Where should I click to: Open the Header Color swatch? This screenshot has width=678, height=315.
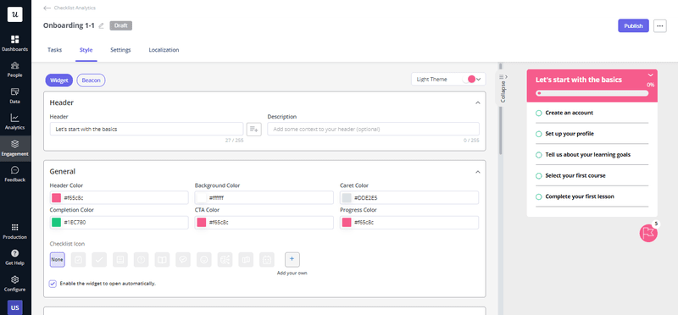[x=56, y=198]
